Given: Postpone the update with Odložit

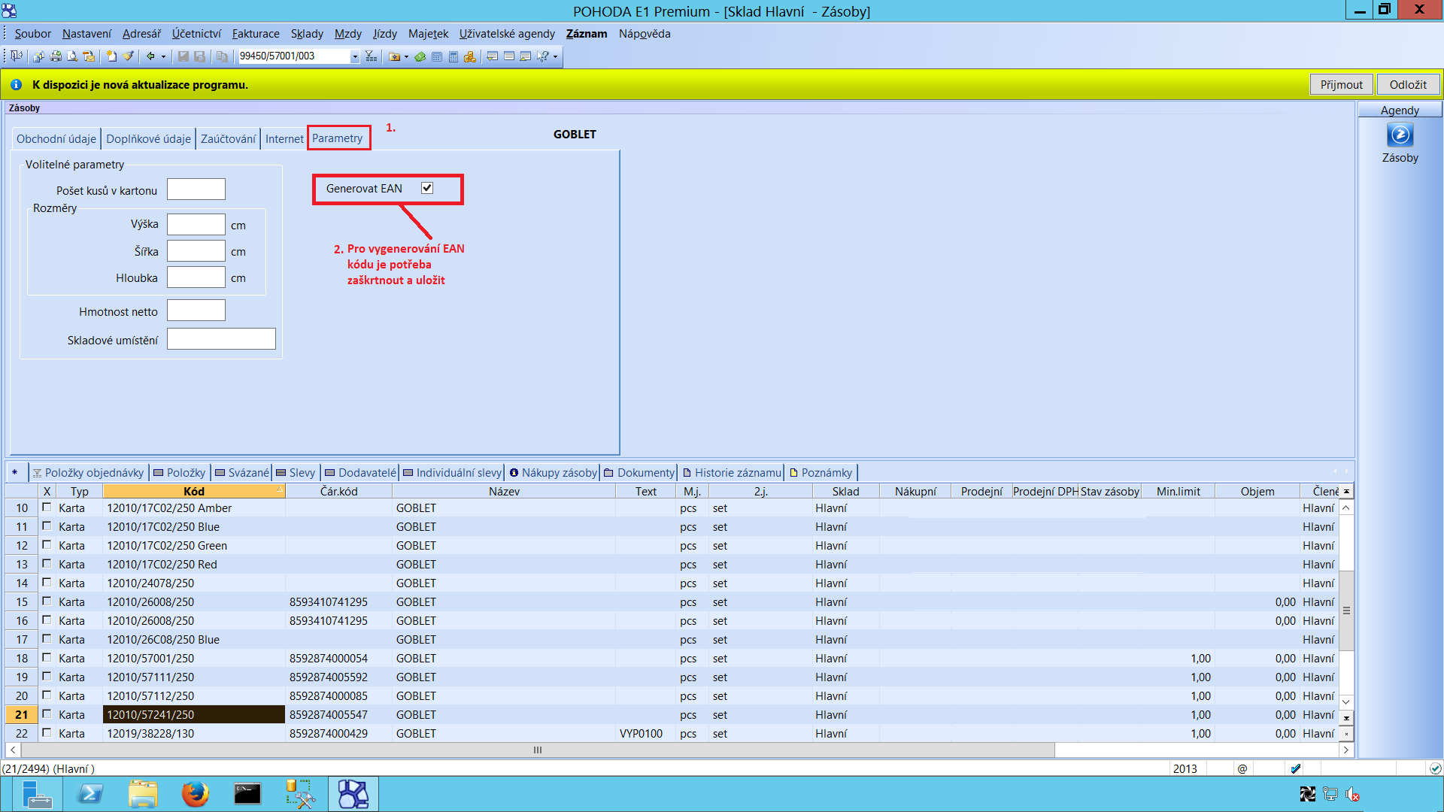Looking at the screenshot, I should point(1408,84).
